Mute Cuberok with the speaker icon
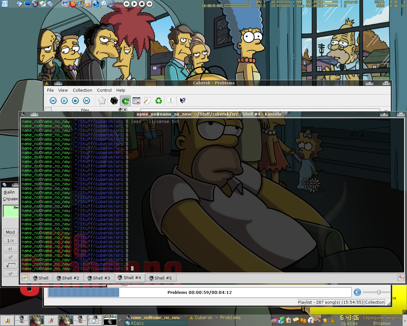This screenshot has height=326, width=407. coord(357,292)
